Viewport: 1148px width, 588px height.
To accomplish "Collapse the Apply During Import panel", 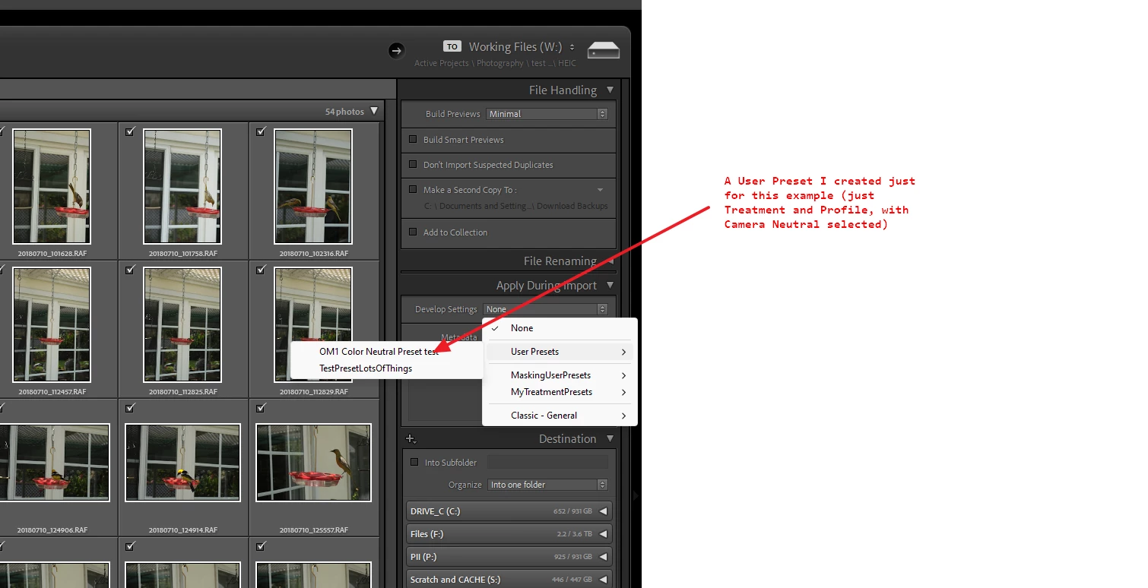I will tap(610, 286).
